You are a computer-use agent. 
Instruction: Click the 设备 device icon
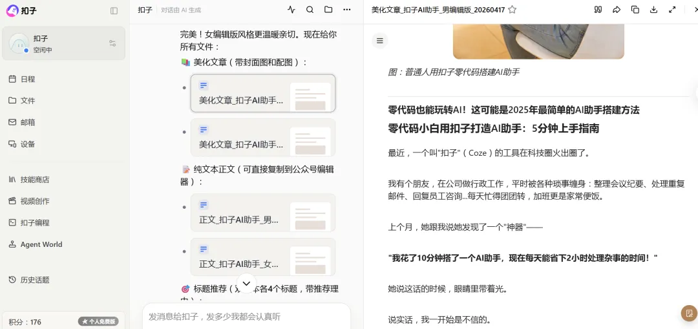[12, 143]
